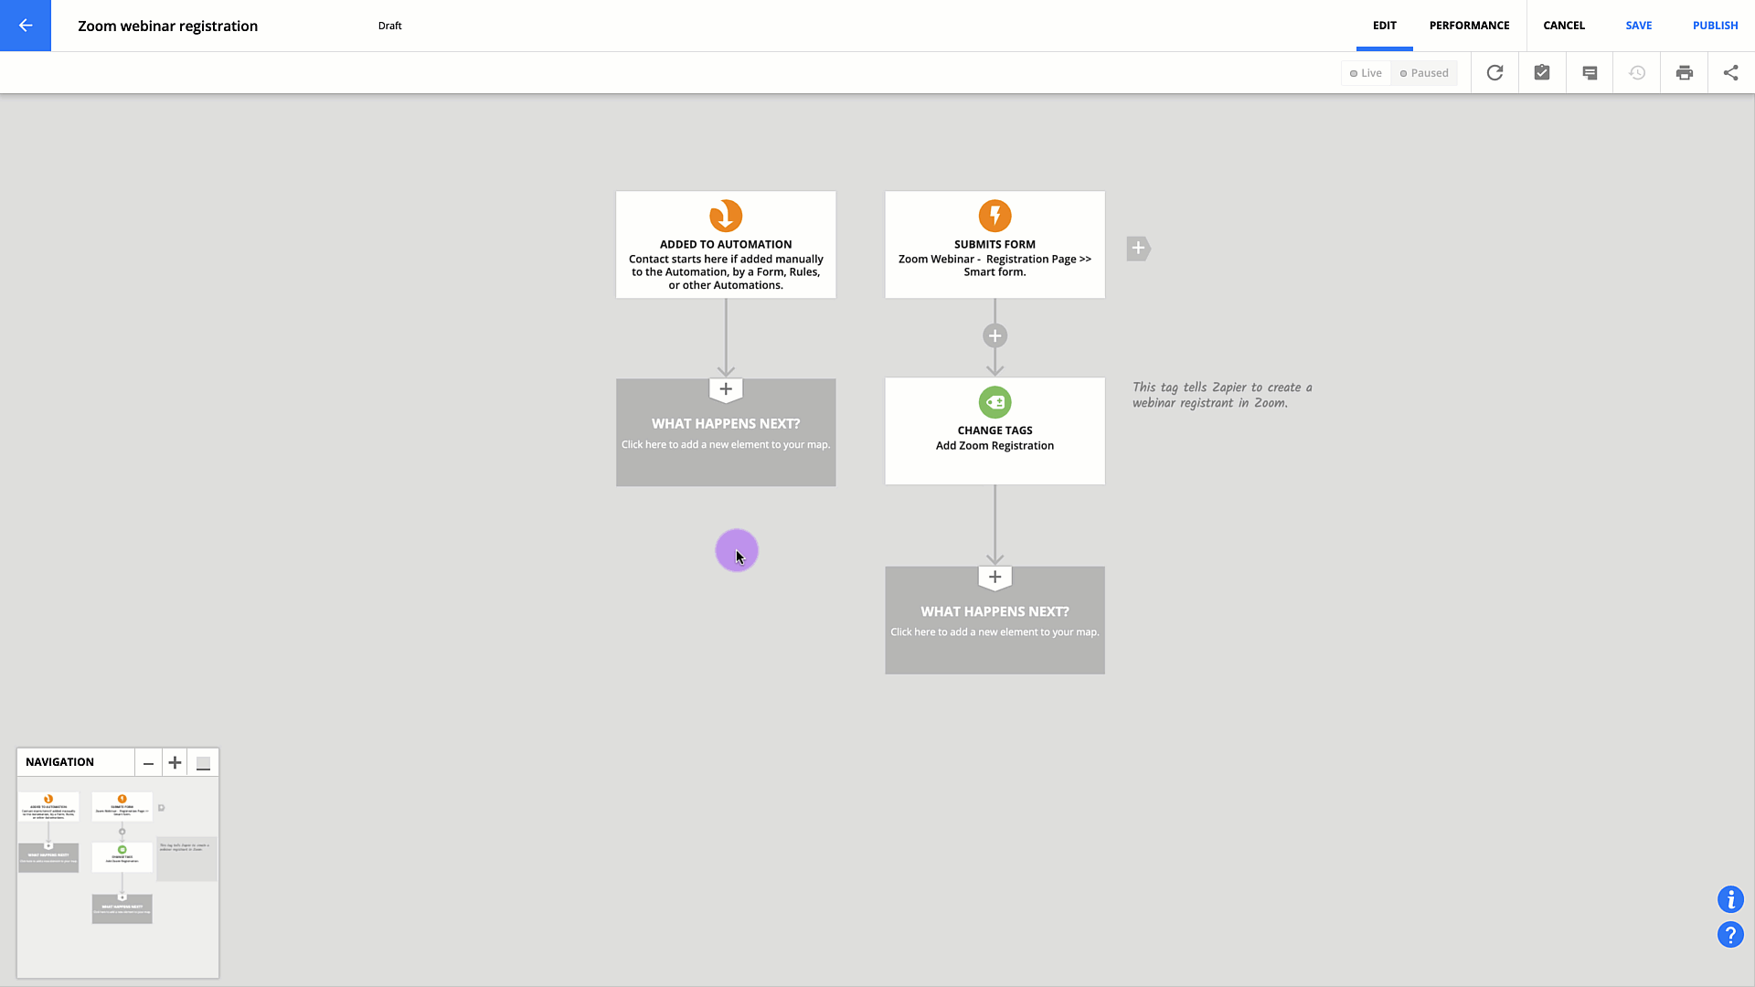Open version history clock icon
This screenshot has width=1755, height=987.
1637,73
